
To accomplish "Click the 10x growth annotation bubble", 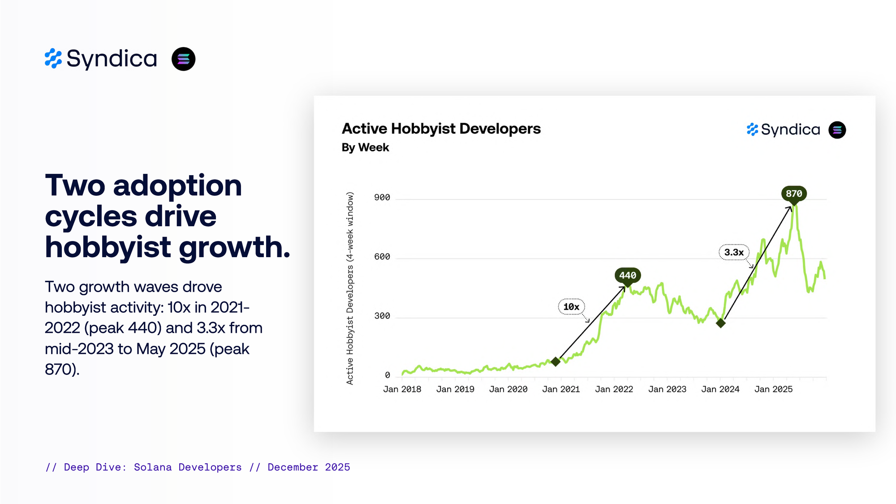I will (571, 306).
